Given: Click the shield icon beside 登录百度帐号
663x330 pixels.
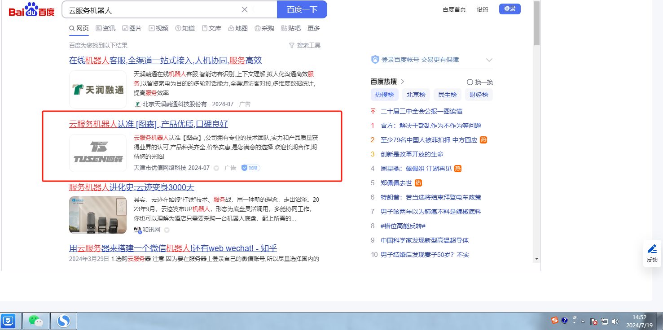Looking at the screenshot, I should (375, 60).
